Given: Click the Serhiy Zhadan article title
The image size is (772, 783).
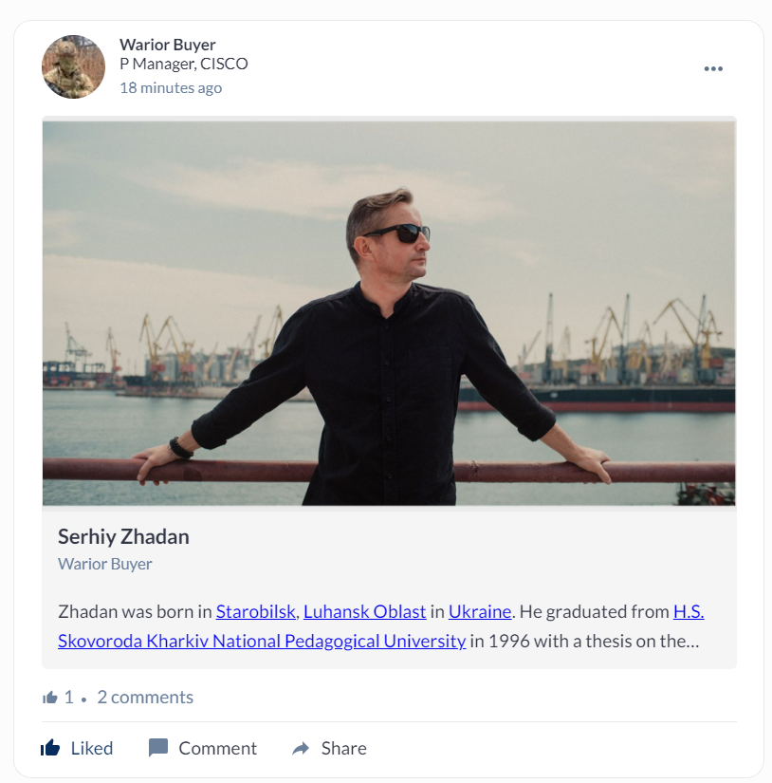Looking at the screenshot, I should pos(123,536).
